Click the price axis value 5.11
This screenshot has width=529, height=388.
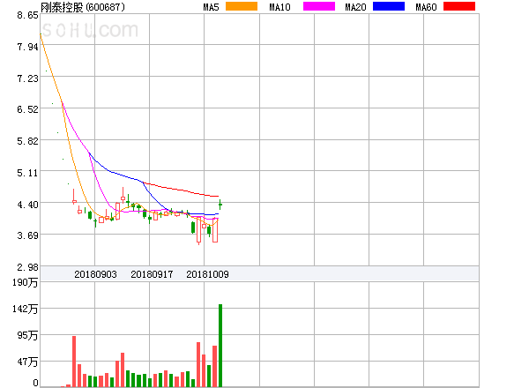coord(27,173)
